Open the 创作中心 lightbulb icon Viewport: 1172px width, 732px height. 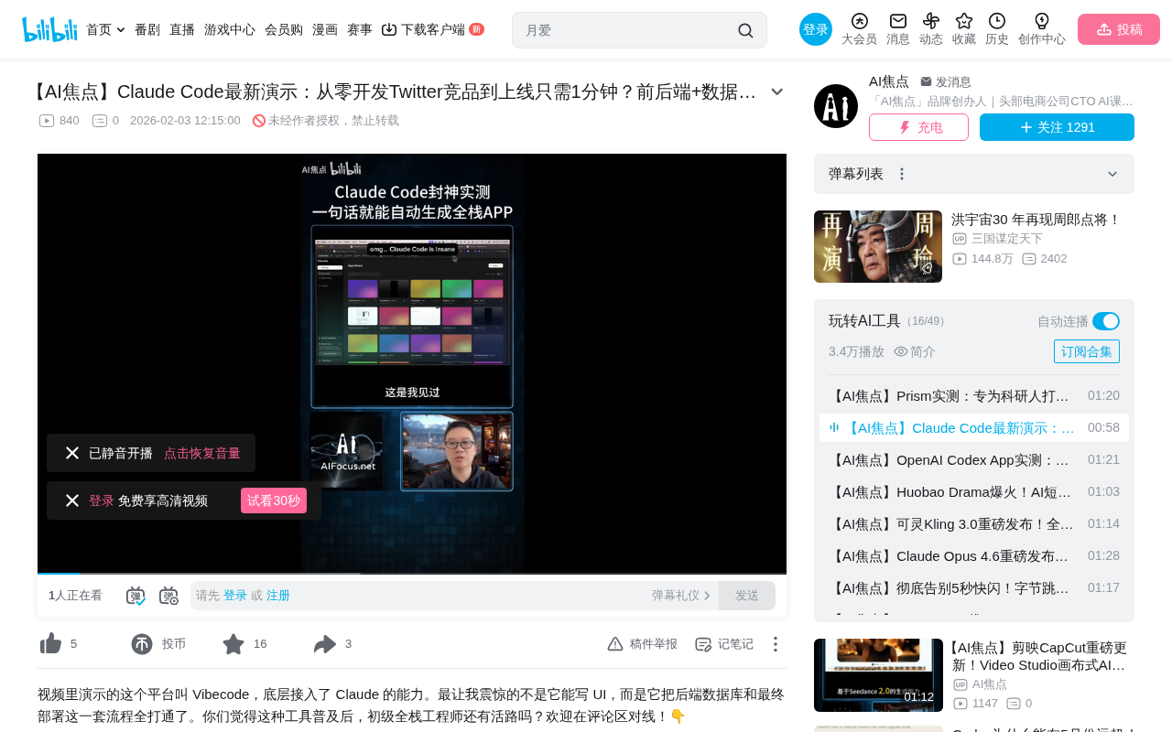1042,21
